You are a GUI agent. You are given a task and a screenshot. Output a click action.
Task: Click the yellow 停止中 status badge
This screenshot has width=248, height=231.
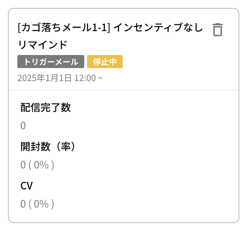coord(105,62)
